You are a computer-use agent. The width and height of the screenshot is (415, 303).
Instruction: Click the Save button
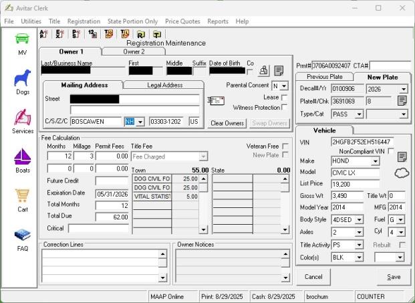coord(394,277)
